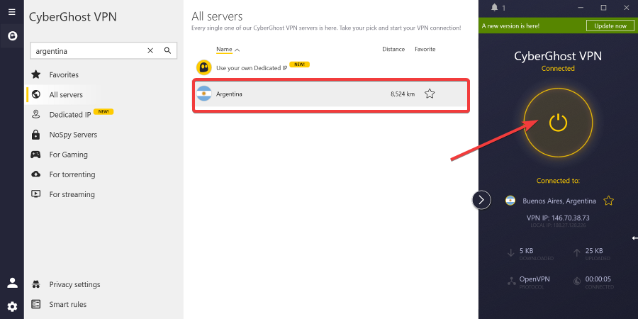Click the Update now button
Screen dimensions: 638x319
click(x=610, y=26)
